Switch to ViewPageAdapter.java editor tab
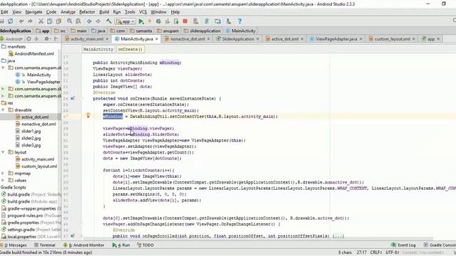The width and height of the screenshot is (456, 256). coord(336,39)
